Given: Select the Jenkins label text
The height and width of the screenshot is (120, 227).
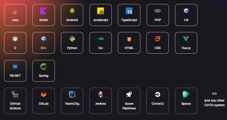Looking at the screenshot, I should click(101, 104).
